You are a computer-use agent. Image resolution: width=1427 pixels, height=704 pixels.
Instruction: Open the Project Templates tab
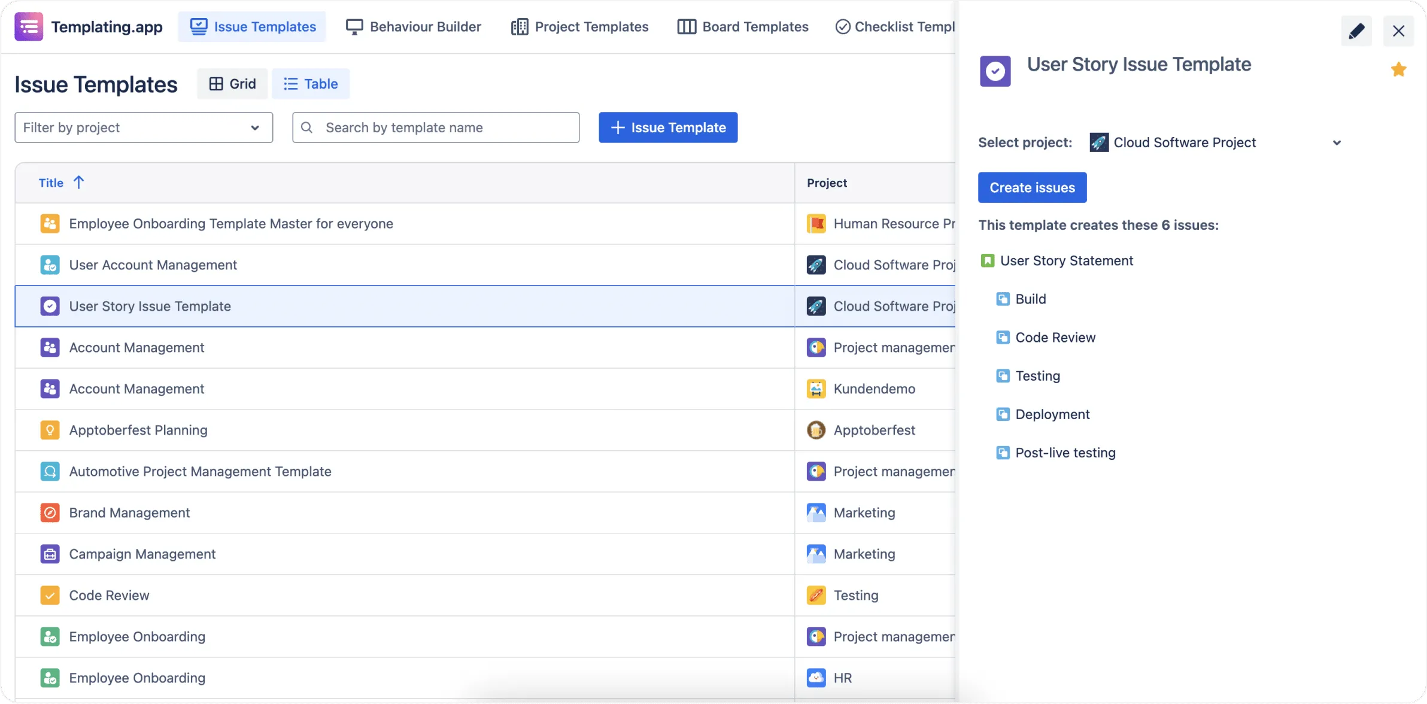[x=579, y=26]
